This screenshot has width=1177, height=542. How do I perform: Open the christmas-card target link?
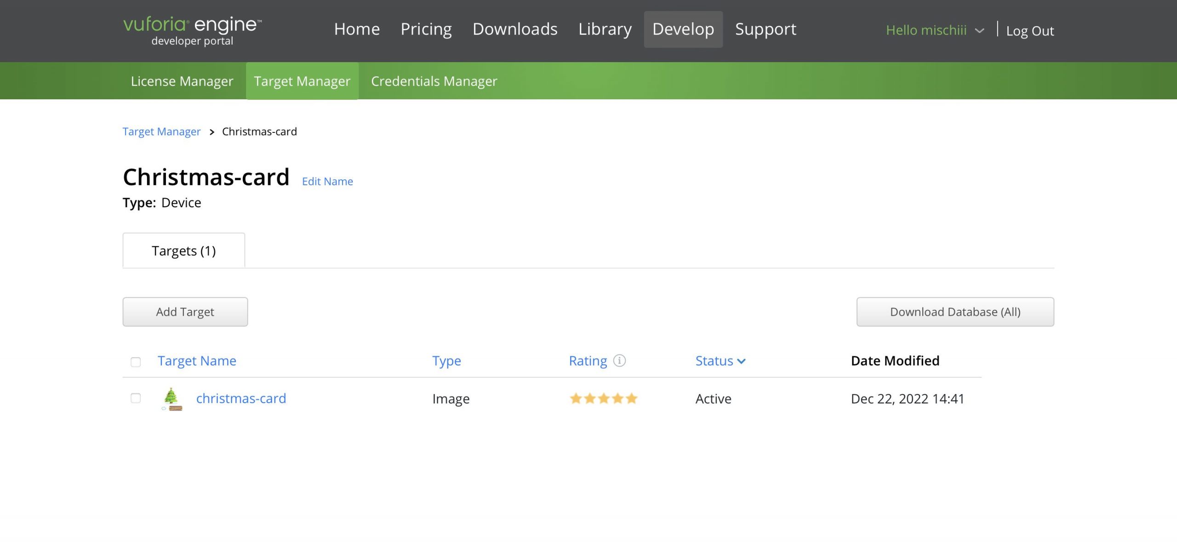pos(241,398)
